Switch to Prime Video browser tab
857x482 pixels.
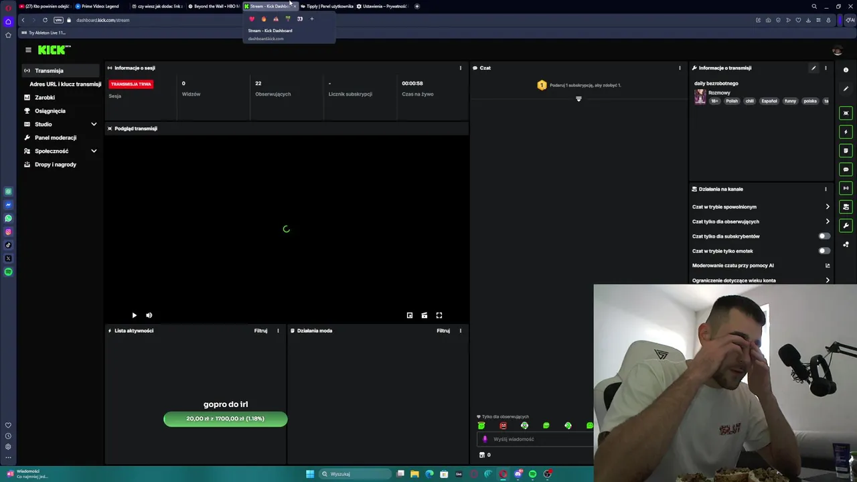(99, 6)
